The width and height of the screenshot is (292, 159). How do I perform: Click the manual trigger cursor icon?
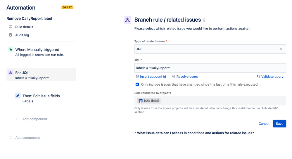pos(11,50)
